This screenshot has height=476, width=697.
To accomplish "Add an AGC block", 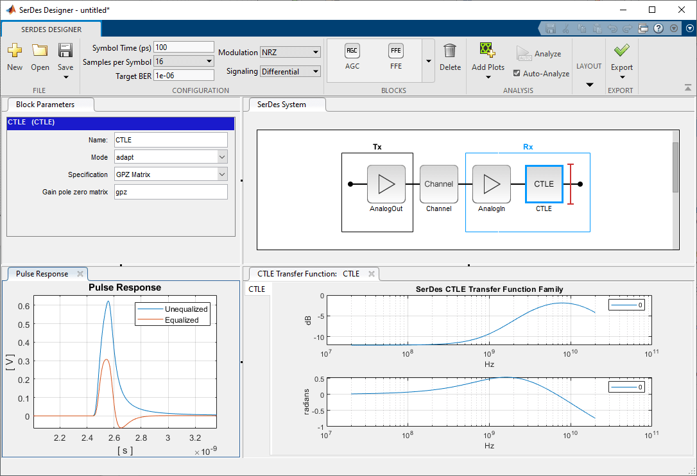I will pyautogui.click(x=352, y=57).
